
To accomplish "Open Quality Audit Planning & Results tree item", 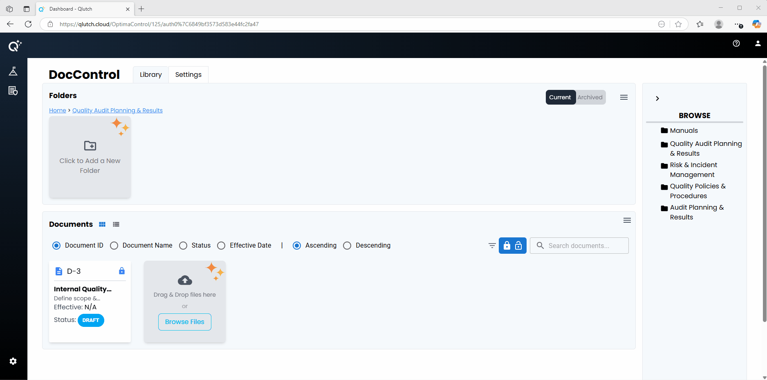I will click(x=706, y=149).
